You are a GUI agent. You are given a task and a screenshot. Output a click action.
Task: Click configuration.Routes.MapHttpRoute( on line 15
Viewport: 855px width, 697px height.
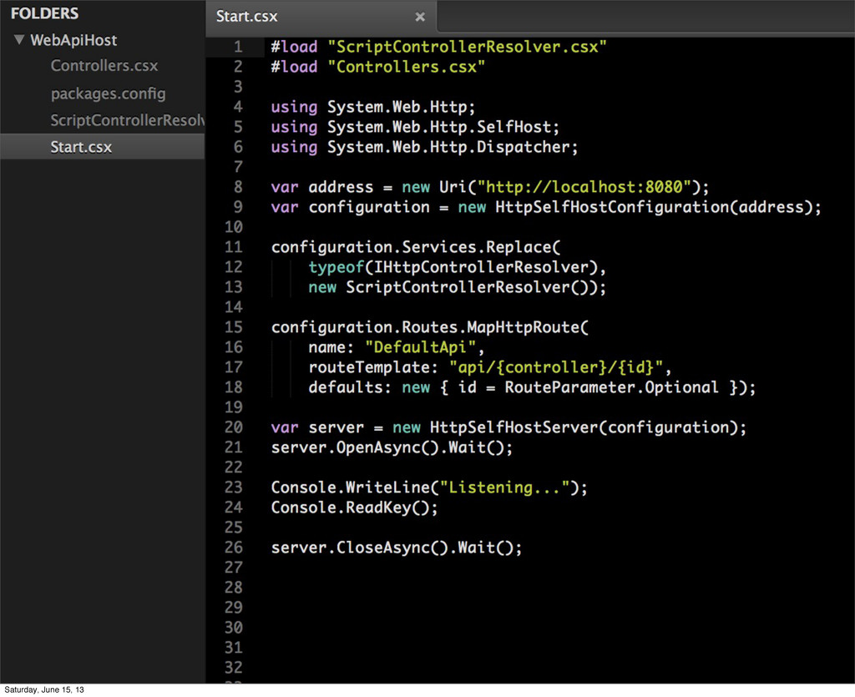[x=430, y=327]
